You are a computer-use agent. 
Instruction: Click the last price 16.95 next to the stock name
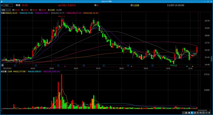(x=25, y=5)
